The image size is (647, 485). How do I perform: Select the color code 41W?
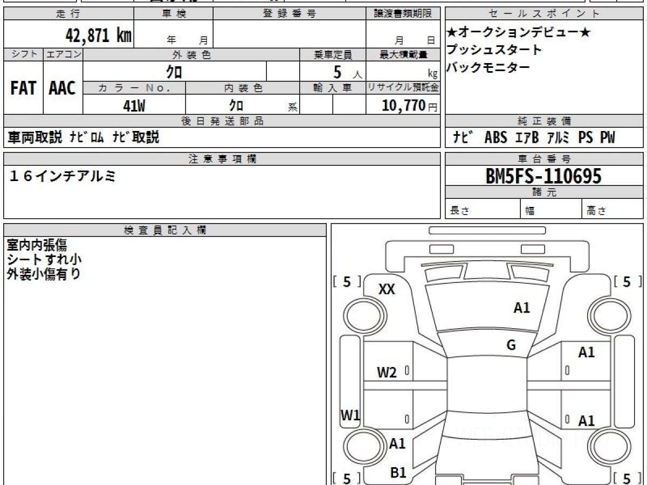[x=134, y=106]
